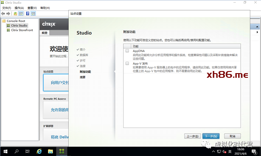261x156 pixels.
Task: Enable the App-V 发布 checkbox
Action: [127, 63]
